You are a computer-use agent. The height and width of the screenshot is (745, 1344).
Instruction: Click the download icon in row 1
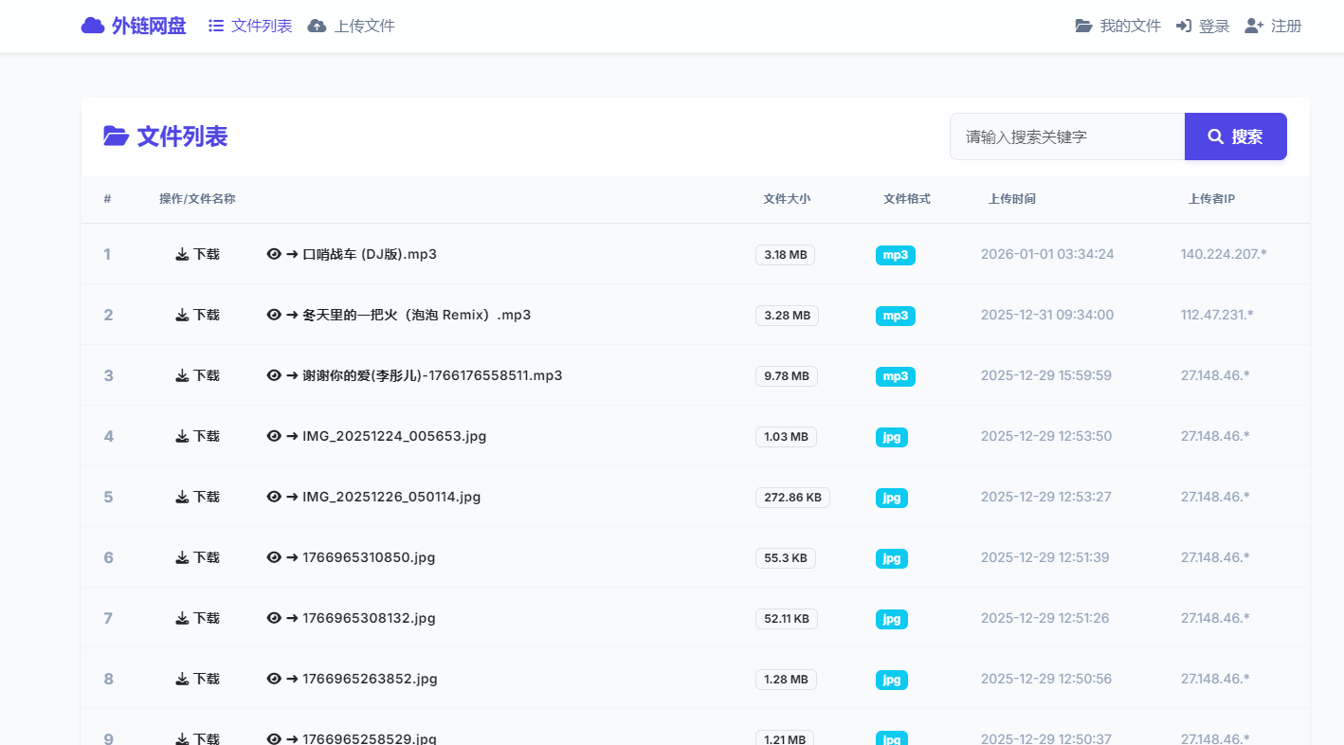(x=182, y=254)
